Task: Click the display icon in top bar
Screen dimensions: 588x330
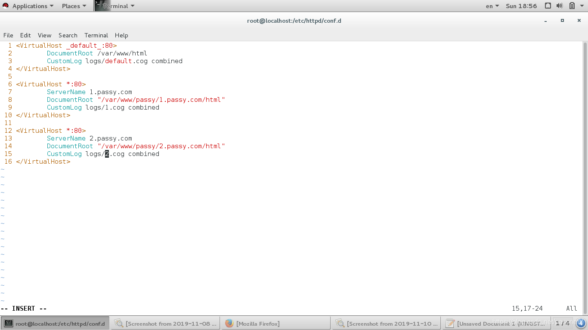Action: [x=548, y=6]
